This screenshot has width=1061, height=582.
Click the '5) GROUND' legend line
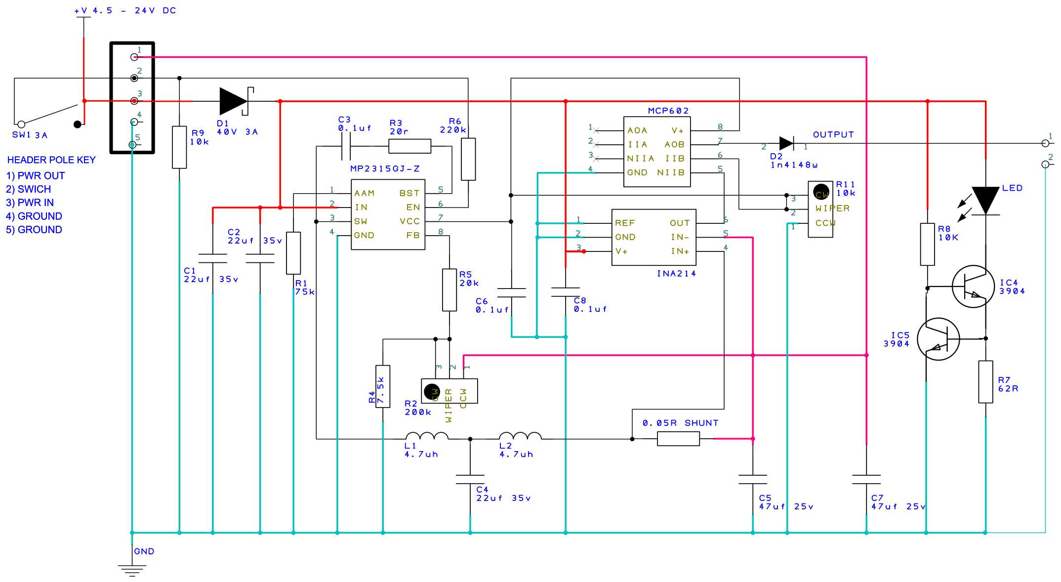point(34,230)
